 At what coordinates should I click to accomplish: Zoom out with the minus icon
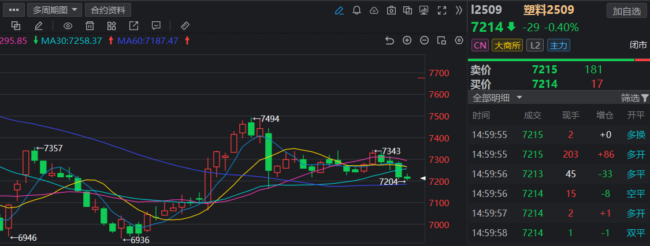pyautogui.click(x=424, y=40)
